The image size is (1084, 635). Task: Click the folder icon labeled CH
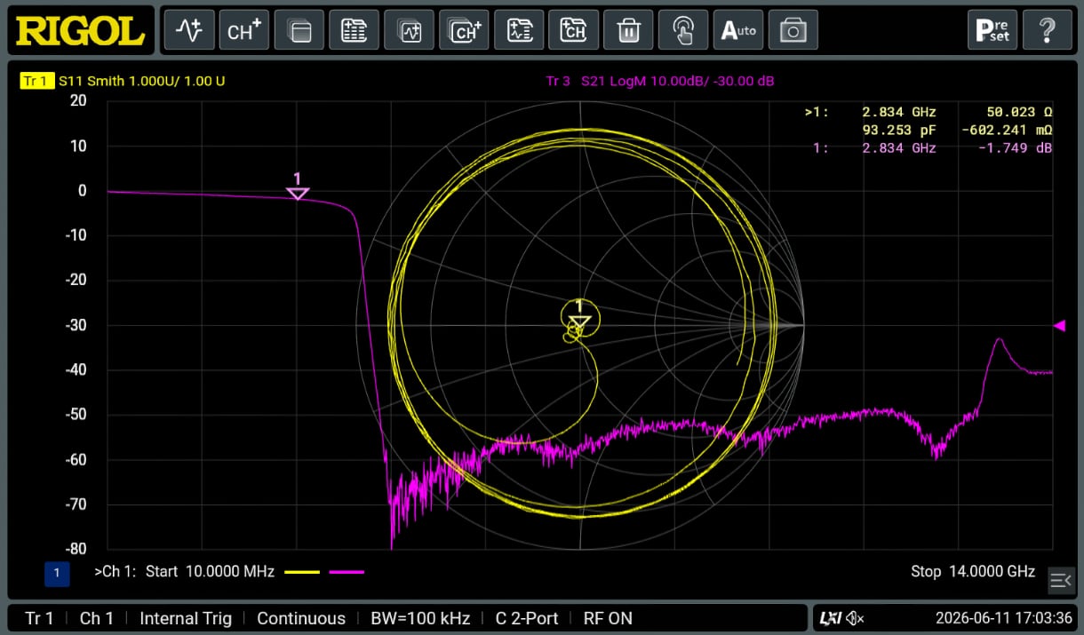point(574,31)
